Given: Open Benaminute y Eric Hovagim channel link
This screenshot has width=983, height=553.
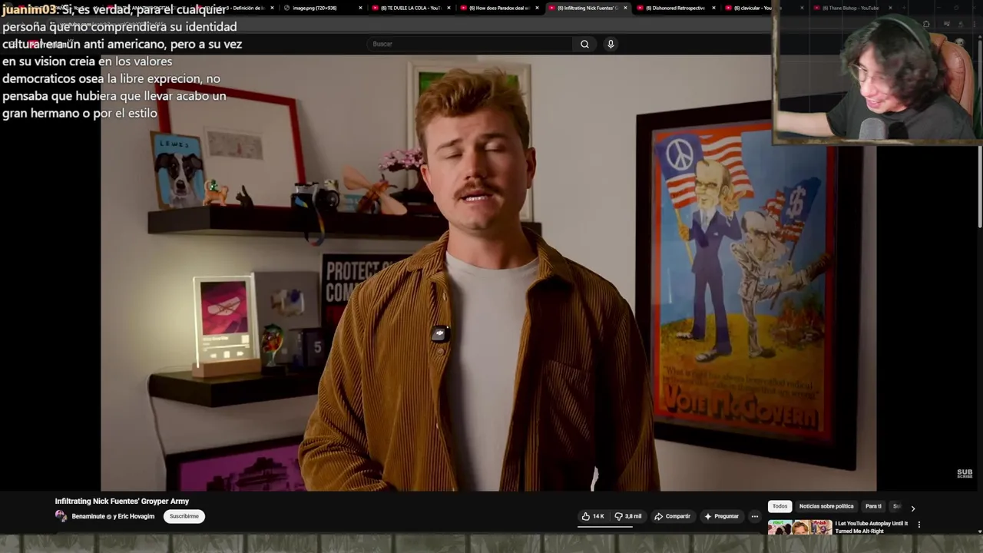Looking at the screenshot, I should click(x=113, y=516).
